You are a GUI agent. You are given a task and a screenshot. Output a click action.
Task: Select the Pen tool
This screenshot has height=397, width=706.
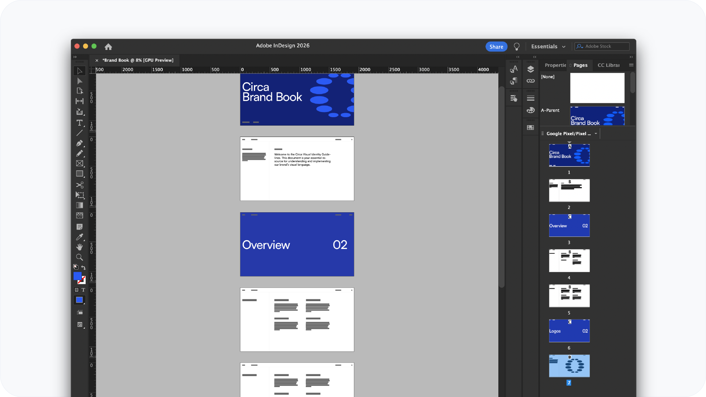point(79,143)
